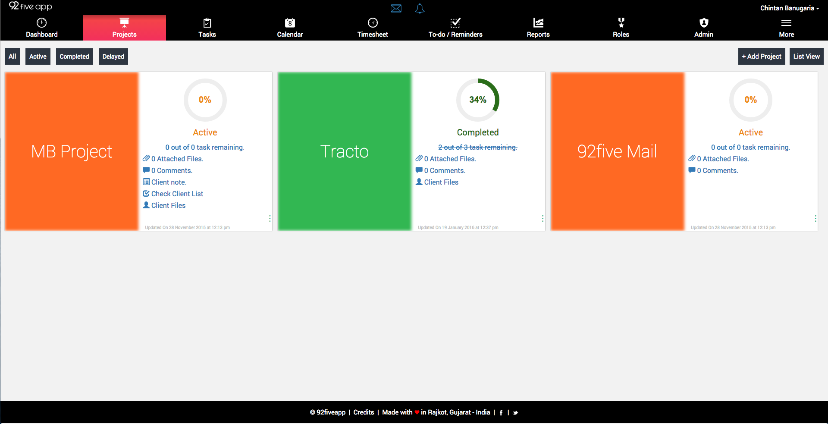This screenshot has width=828, height=424.
Task: Open 'Check Client List' link
Action: coord(177,194)
